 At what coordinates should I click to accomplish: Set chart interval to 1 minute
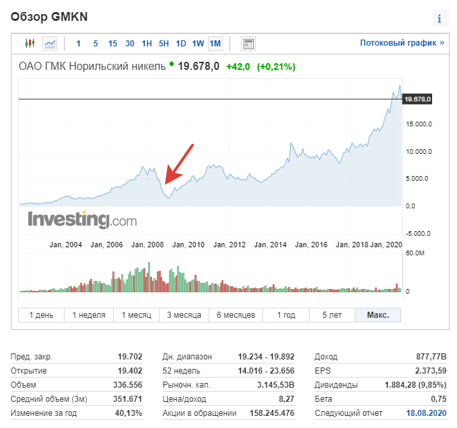click(79, 44)
